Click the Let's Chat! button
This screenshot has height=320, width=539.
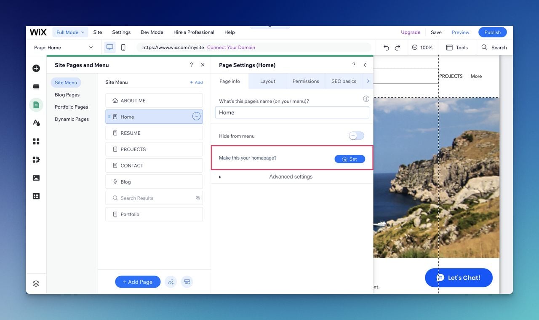click(459, 278)
